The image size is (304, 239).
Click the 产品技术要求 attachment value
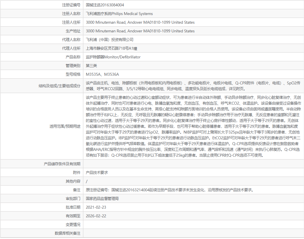97,173
